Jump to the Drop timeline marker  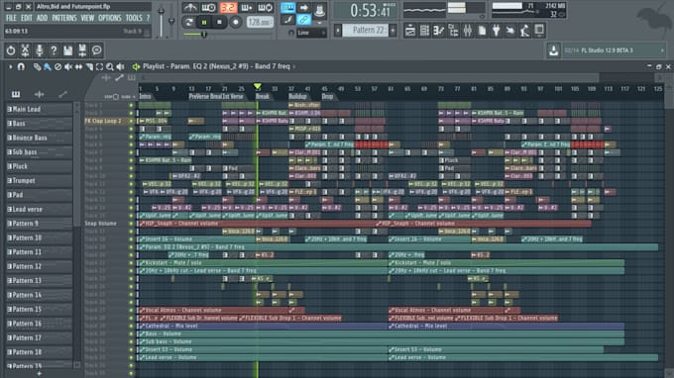tap(327, 97)
